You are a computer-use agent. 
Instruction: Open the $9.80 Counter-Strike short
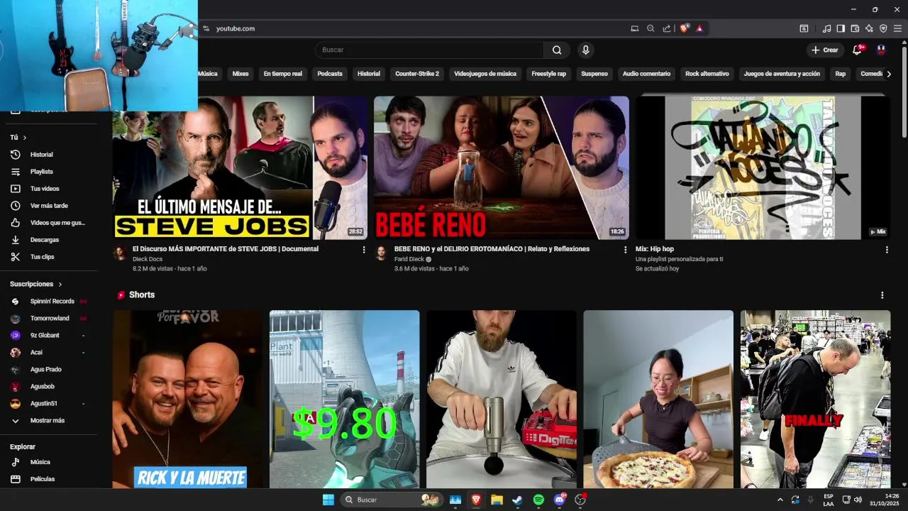pos(344,399)
